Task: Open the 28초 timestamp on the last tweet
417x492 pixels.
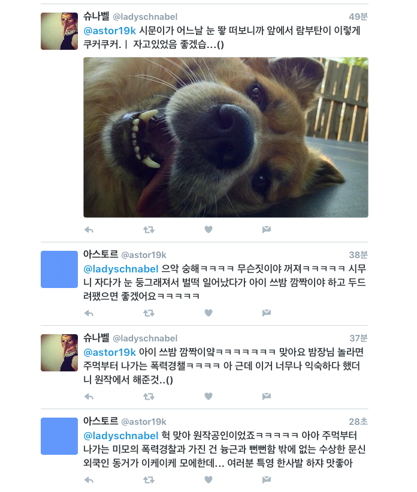Action: (x=358, y=421)
